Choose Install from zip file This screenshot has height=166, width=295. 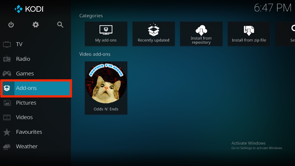click(x=249, y=34)
